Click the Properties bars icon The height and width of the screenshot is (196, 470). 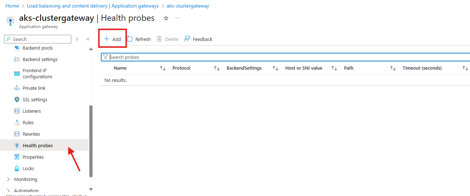(17, 157)
